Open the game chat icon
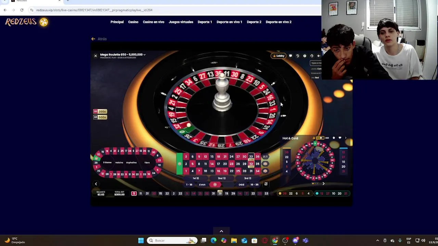 (x=291, y=56)
